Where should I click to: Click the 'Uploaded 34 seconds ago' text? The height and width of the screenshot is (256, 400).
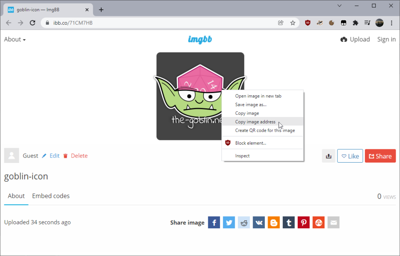[x=37, y=222]
